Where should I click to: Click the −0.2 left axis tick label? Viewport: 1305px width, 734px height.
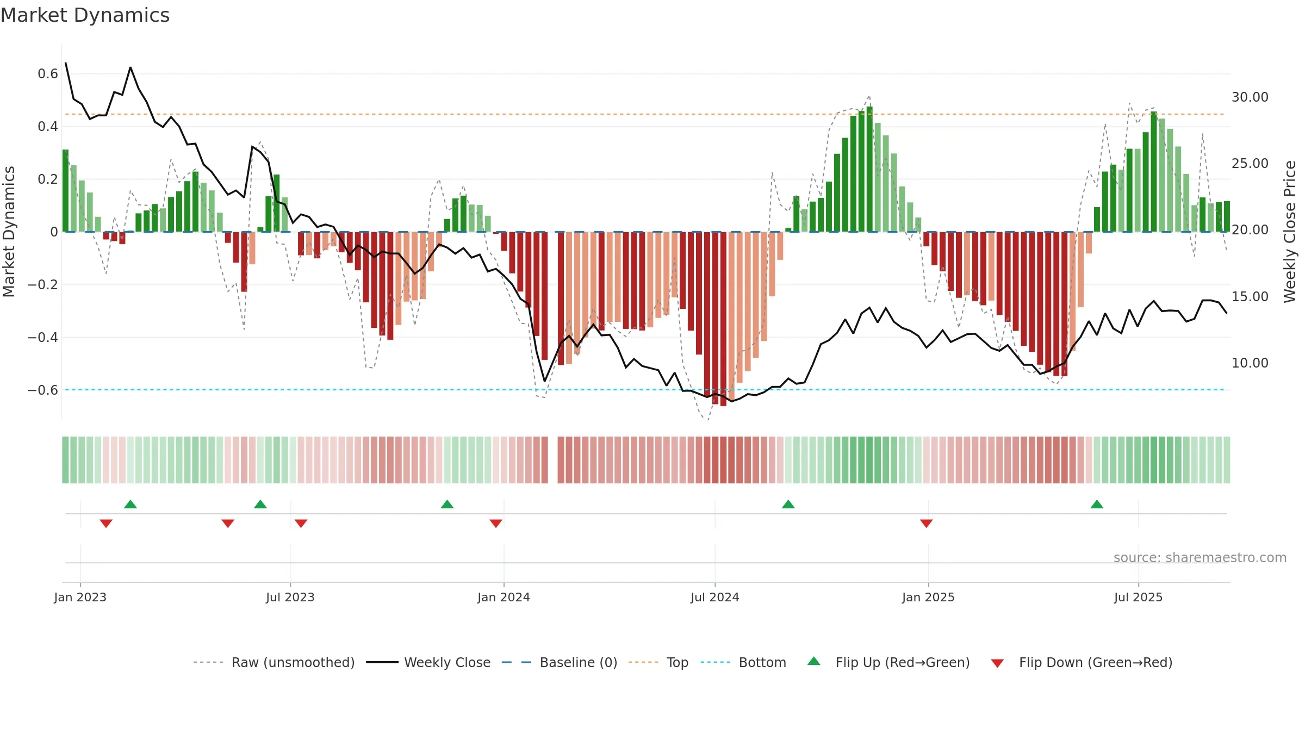click(43, 285)
